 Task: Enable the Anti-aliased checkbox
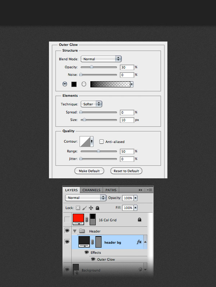(102, 142)
